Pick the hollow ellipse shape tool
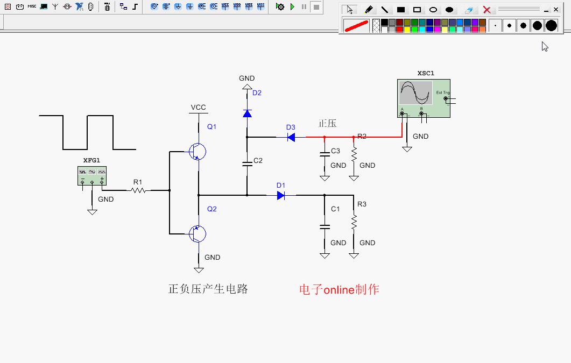 click(x=433, y=10)
